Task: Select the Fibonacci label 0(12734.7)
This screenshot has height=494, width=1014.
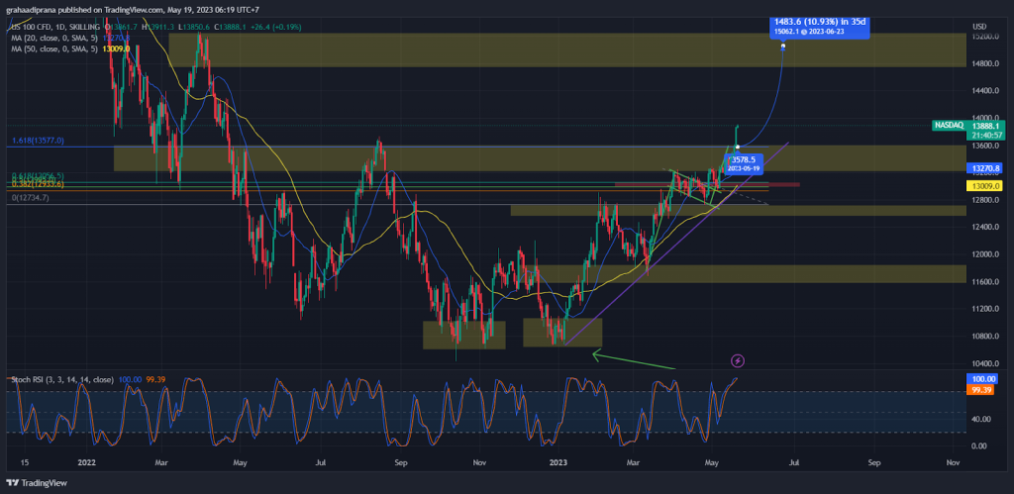Action: [30, 198]
